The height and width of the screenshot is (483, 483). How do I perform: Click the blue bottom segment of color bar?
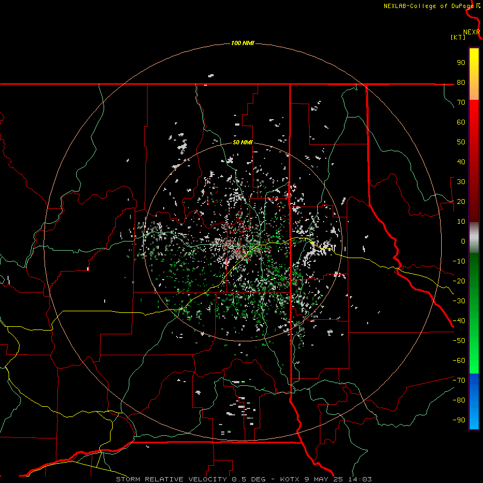click(x=474, y=401)
